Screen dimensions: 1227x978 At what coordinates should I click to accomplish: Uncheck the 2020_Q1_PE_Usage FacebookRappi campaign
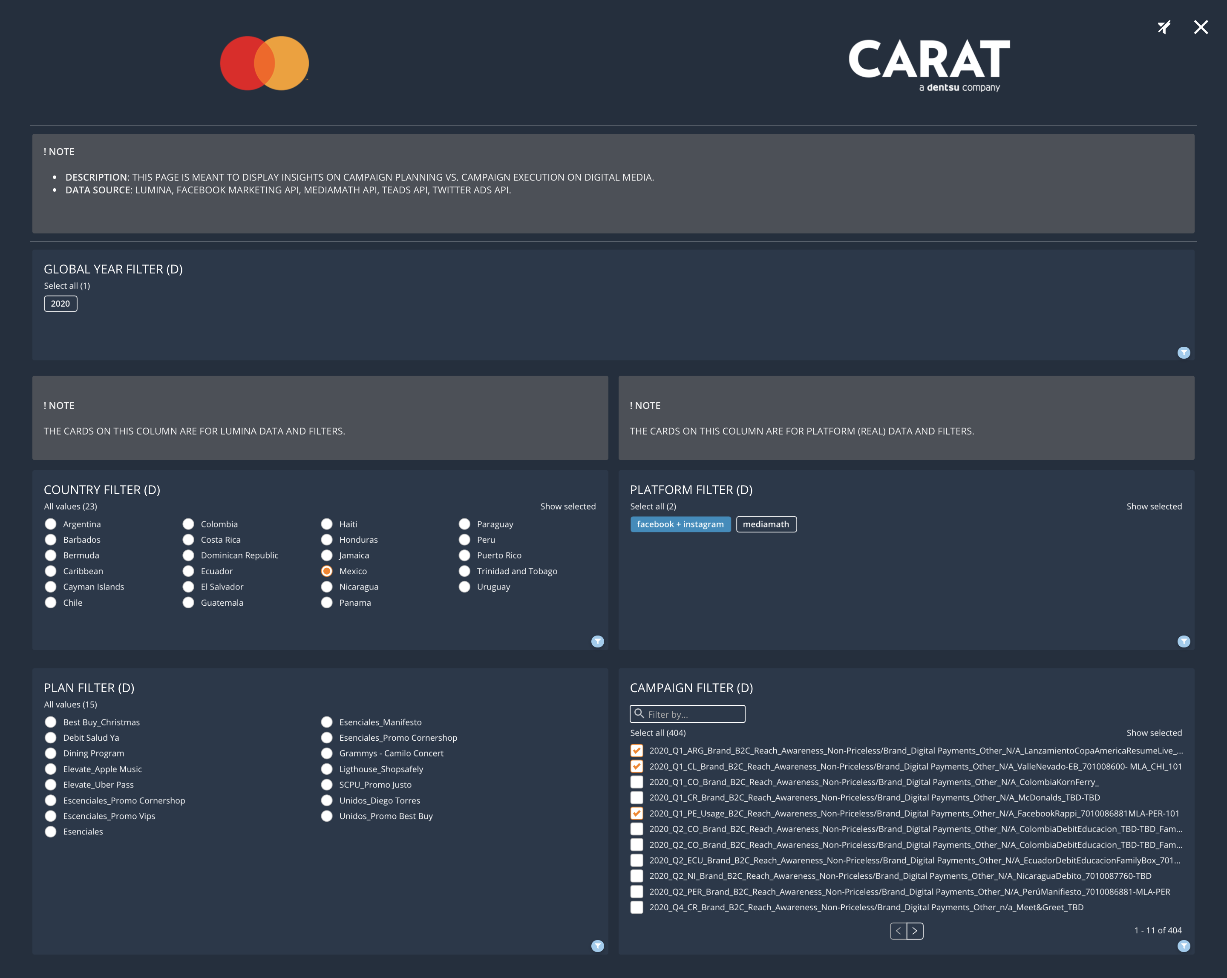637,813
